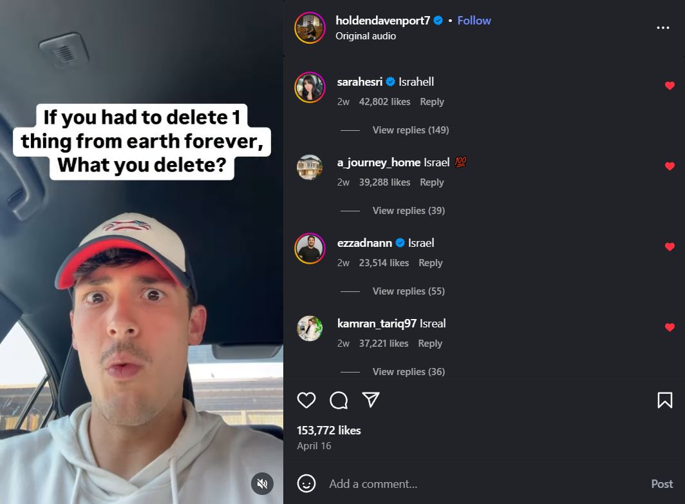Share the post with paper plane icon

point(370,400)
